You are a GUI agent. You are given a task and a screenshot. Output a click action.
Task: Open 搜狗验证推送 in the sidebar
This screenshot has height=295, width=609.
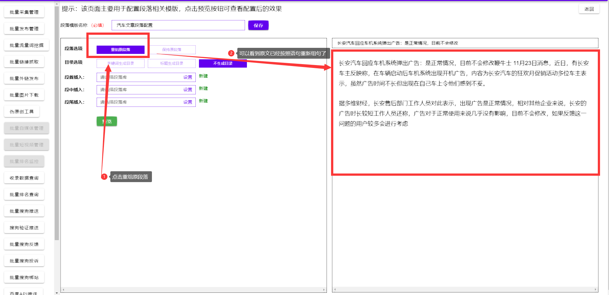(24, 228)
